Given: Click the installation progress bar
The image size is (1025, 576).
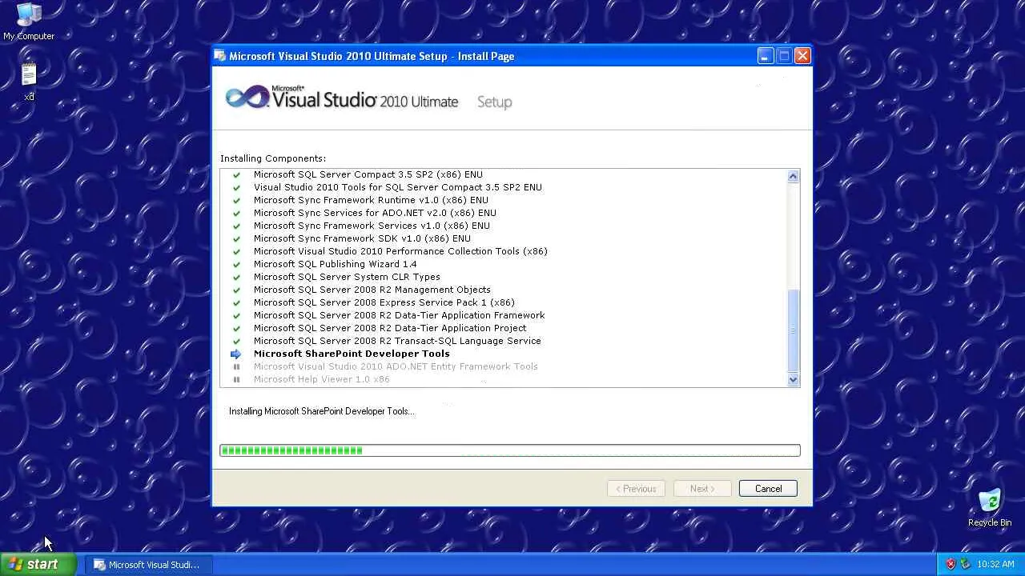Looking at the screenshot, I should click(x=510, y=450).
